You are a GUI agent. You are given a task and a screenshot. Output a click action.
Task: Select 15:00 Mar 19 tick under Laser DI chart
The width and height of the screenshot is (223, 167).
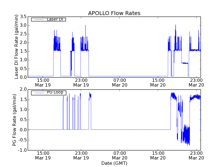coord(43,82)
